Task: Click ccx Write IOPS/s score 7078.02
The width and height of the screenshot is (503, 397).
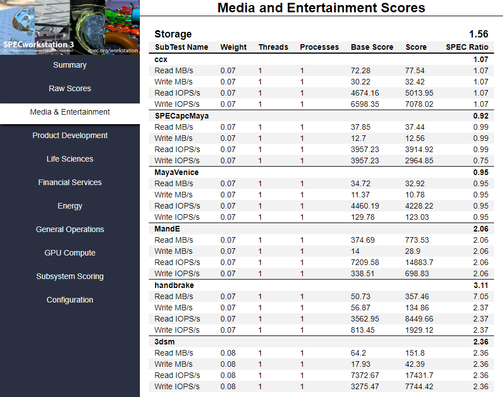Action: pyautogui.click(x=419, y=104)
